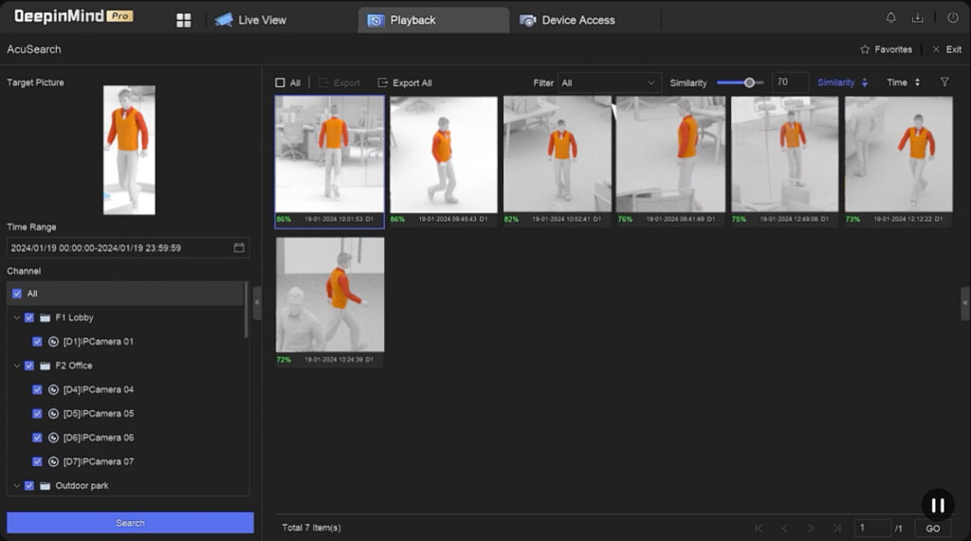Toggle the F2 Office folder checkbox
This screenshot has width=971, height=541.
pyautogui.click(x=29, y=366)
